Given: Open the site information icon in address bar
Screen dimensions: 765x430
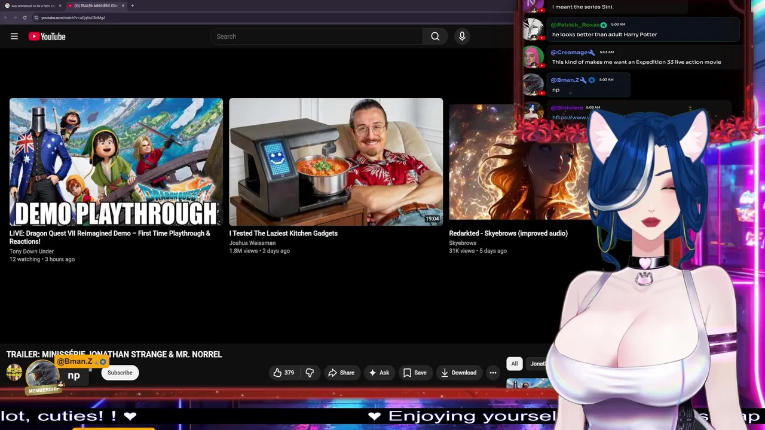Looking at the screenshot, I should [36, 18].
